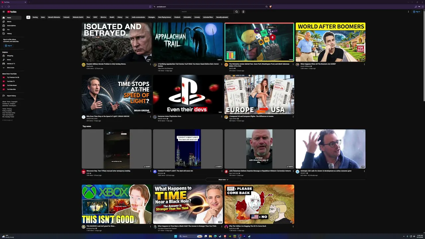The image size is (425, 239).
Task: Open the Xbox This Isn't Good thumbnail
Action: (x=117, y=204)
